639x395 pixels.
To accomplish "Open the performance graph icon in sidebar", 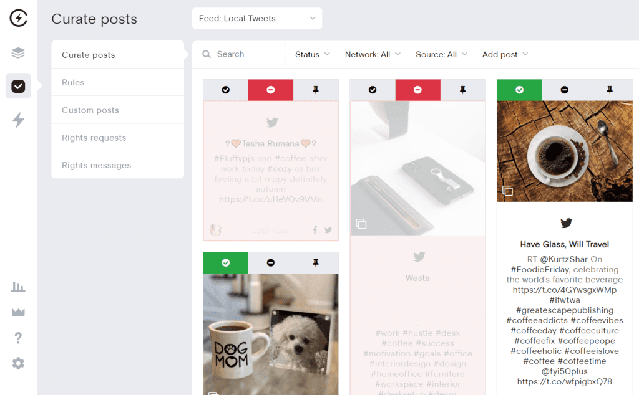I will click(x=18, y=312).
